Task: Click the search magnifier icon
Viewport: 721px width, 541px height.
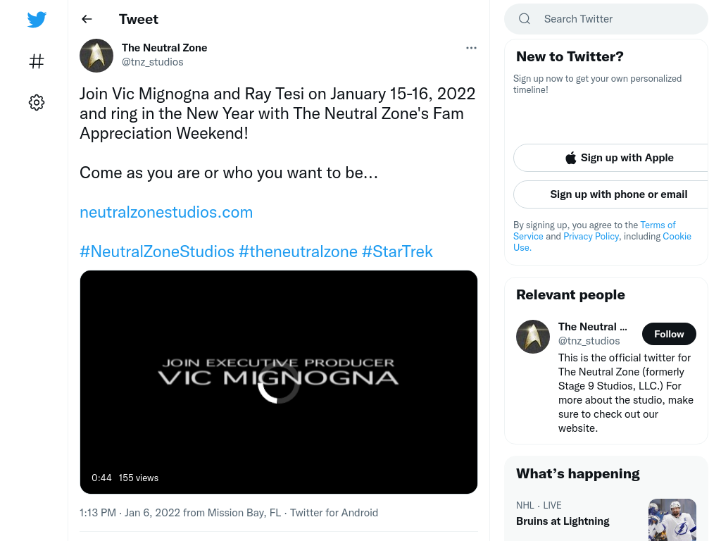Action: tap(524, 19)
